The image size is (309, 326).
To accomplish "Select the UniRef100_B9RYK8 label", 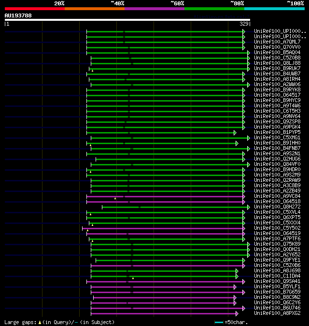I will (x=277, y=90).
